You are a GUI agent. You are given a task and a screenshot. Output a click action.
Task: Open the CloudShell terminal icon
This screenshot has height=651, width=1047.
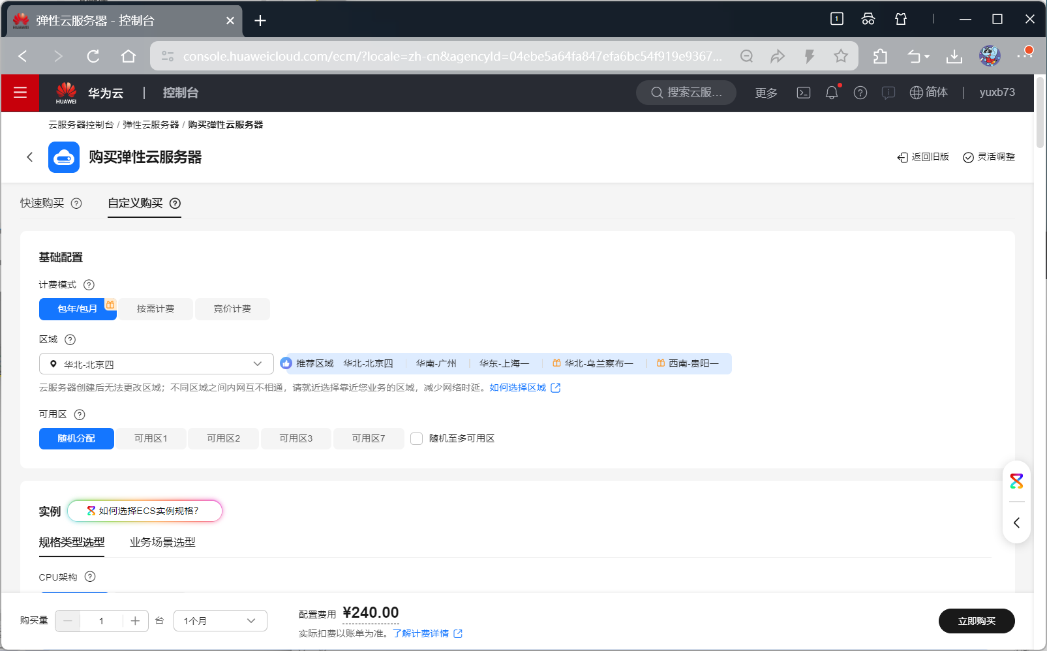804,93
